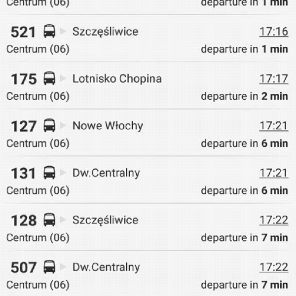Select line number 521

[23, 32]
